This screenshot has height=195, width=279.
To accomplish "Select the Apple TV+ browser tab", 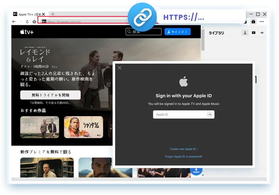I will coord(29,14).
